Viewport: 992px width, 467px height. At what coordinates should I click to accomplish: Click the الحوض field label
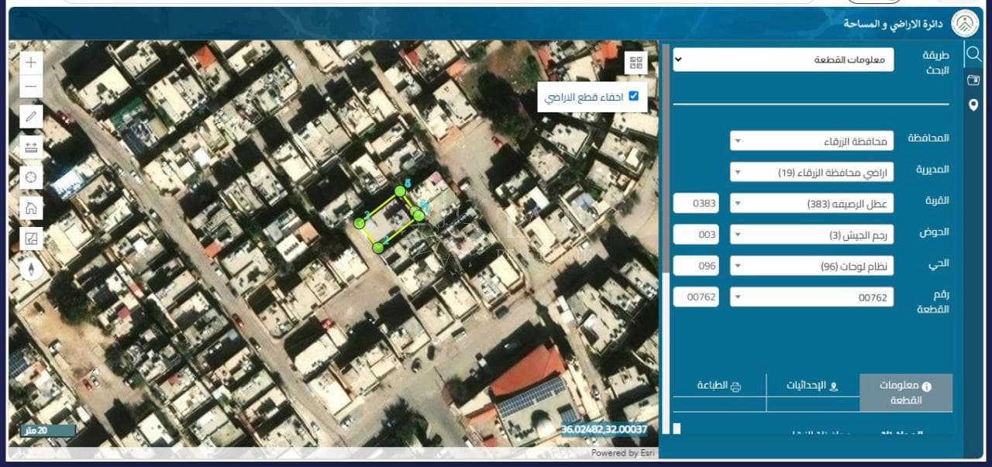point(936,232)
